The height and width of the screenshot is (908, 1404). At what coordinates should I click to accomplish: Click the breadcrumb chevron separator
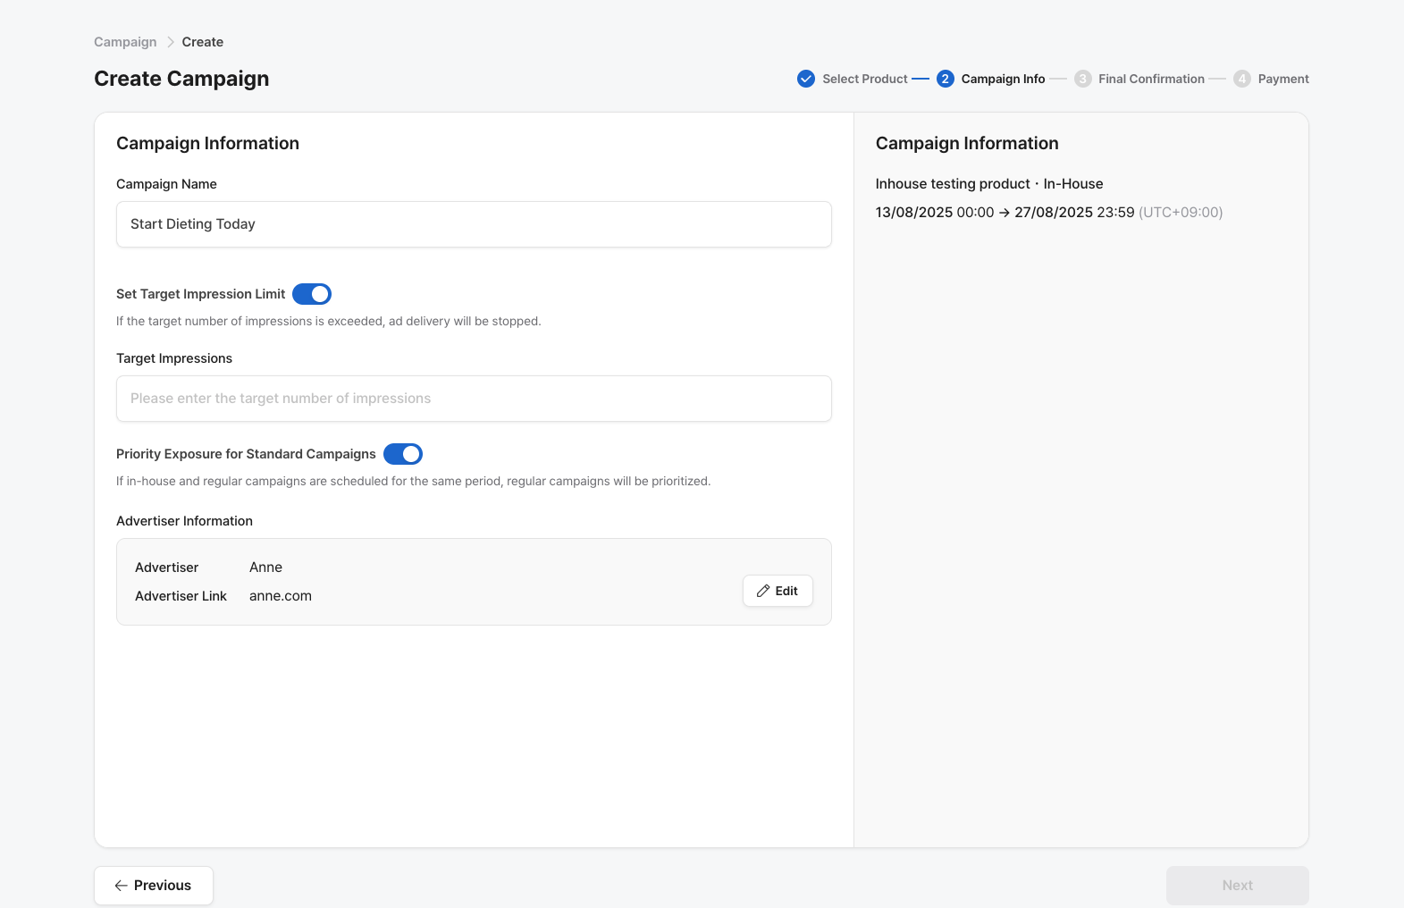170,42
